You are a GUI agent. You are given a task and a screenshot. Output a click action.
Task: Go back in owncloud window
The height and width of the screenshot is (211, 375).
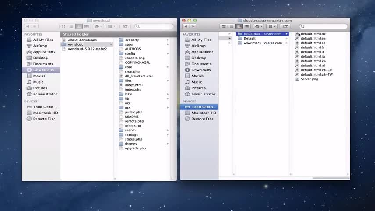coord(28,26)
